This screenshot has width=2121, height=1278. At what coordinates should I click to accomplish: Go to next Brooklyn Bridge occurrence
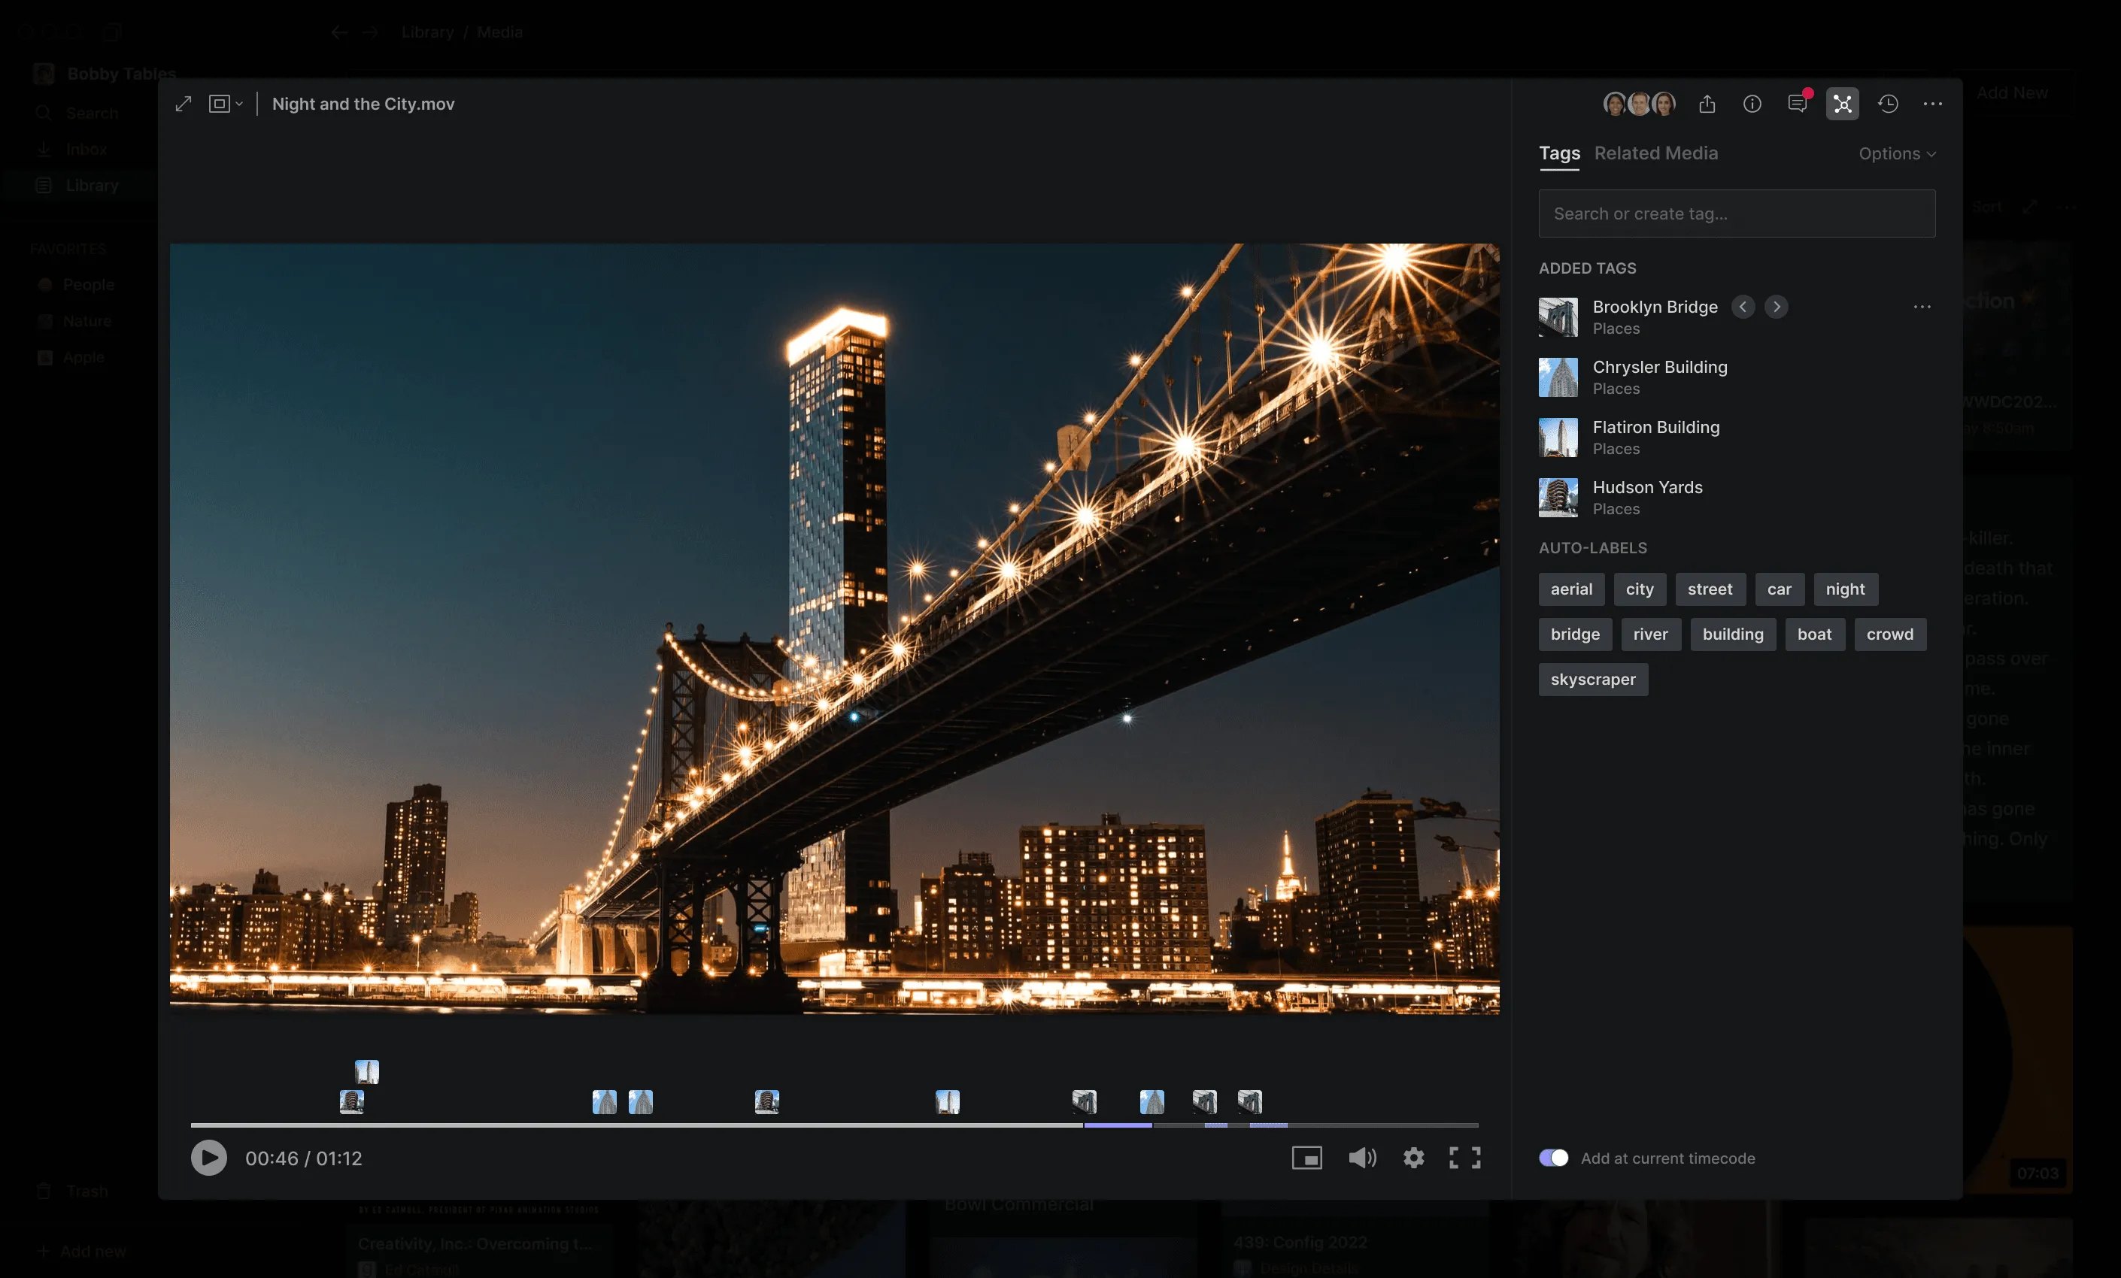point(1776,307)
